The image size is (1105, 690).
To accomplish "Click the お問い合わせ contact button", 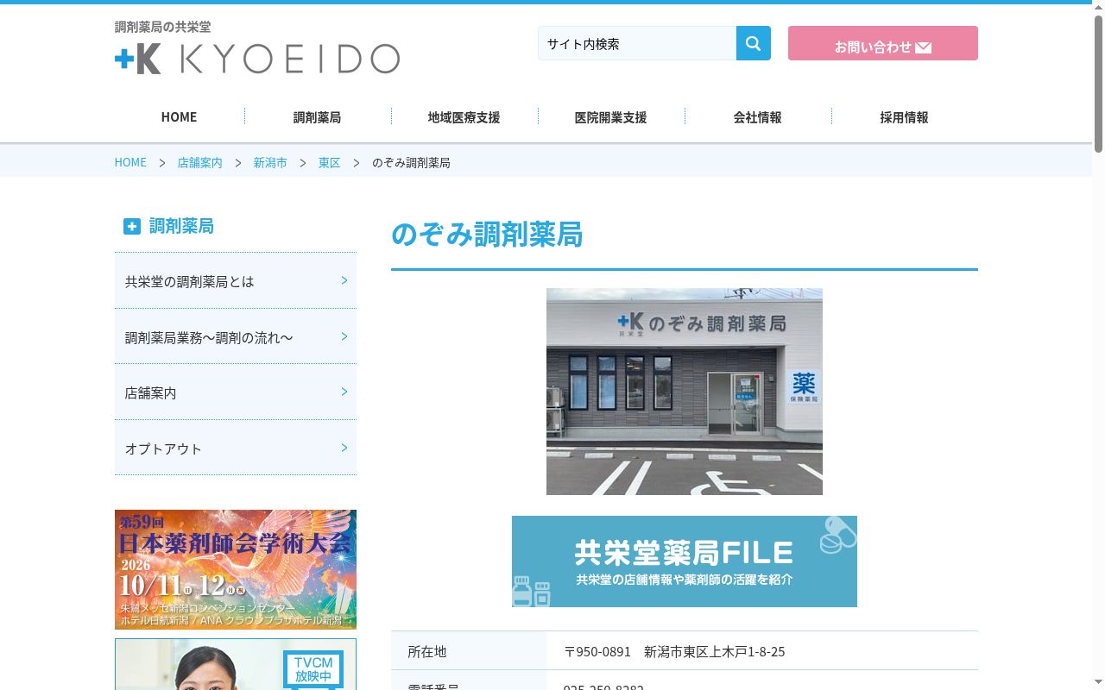I will click(x=883, y=43).
